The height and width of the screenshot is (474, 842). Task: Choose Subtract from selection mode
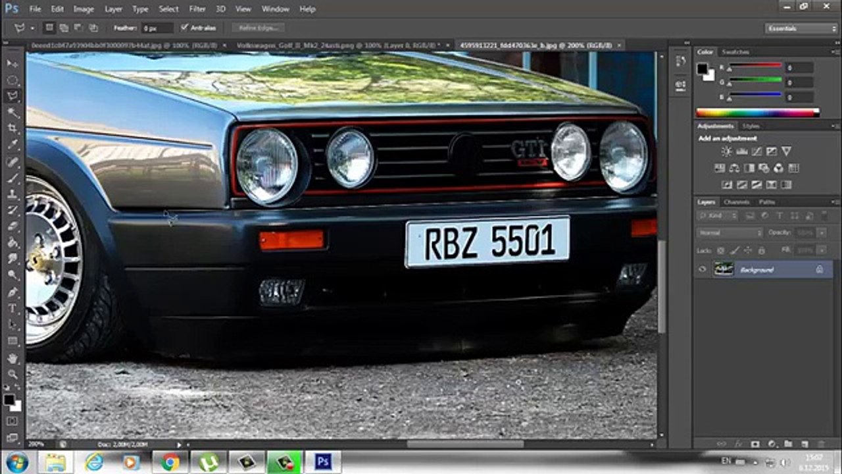tap(78, 28)
